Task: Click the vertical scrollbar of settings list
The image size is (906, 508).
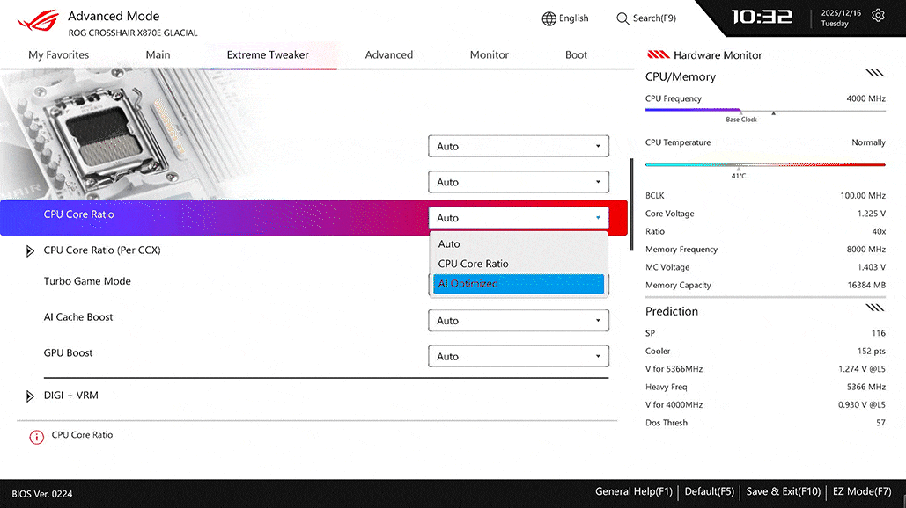Action: point(630,204)
